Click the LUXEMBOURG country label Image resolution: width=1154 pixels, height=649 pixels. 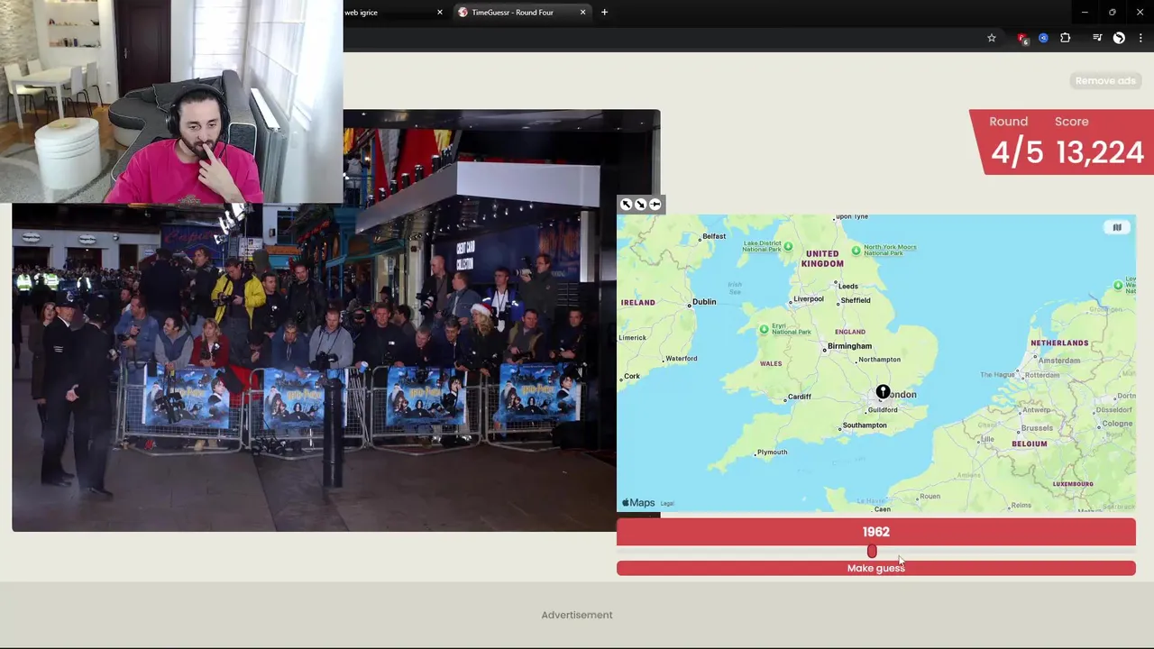click(x=1073, y=484)
